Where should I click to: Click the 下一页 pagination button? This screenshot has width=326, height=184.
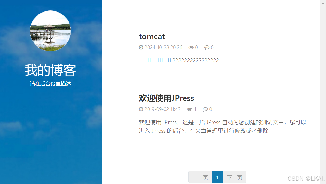[x=234, y=177]
